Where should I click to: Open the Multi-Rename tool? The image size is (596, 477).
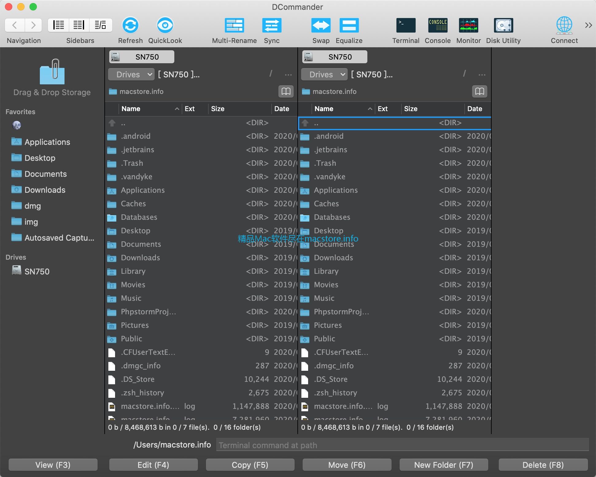(234, 25)
